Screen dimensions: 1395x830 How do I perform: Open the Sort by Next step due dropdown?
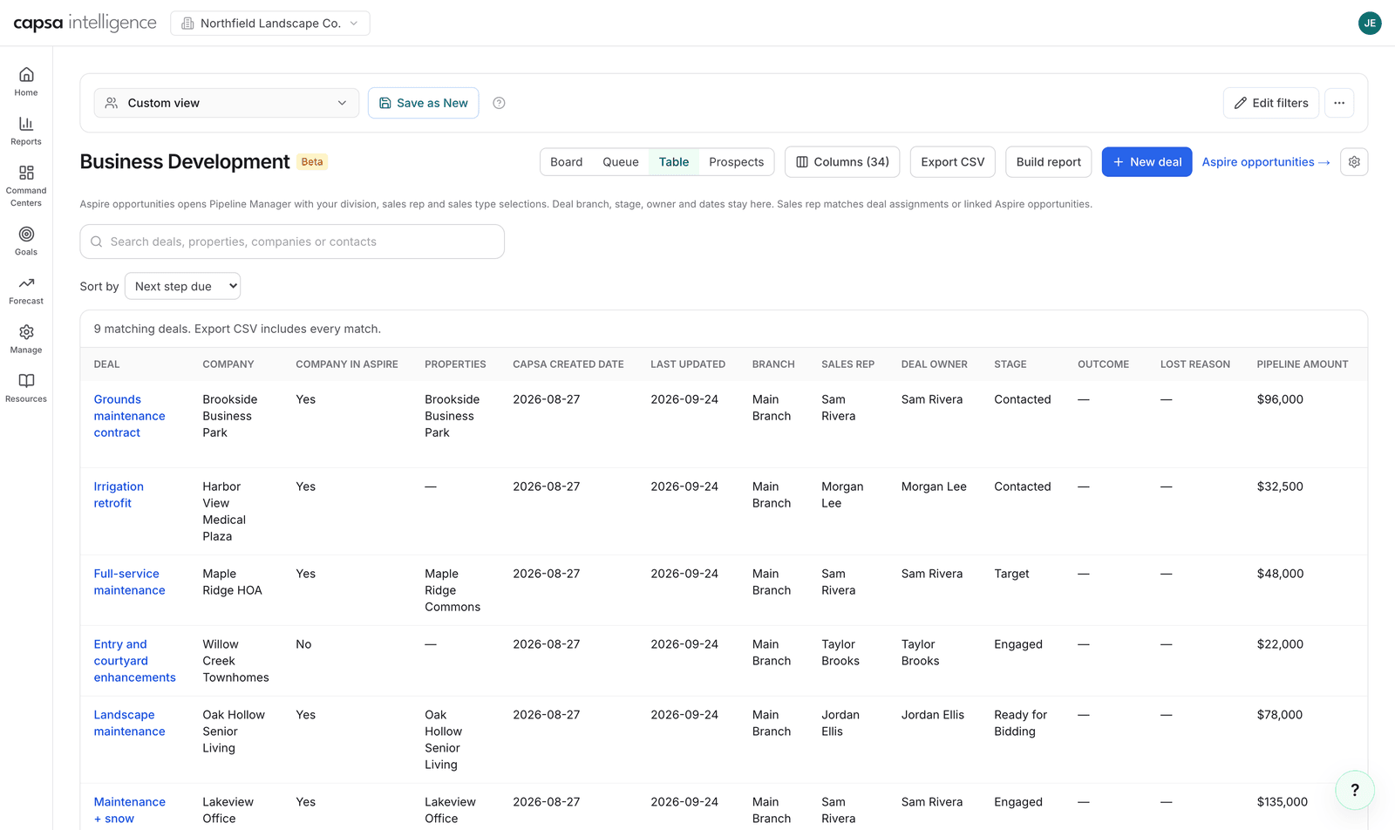tap(182, 286)
